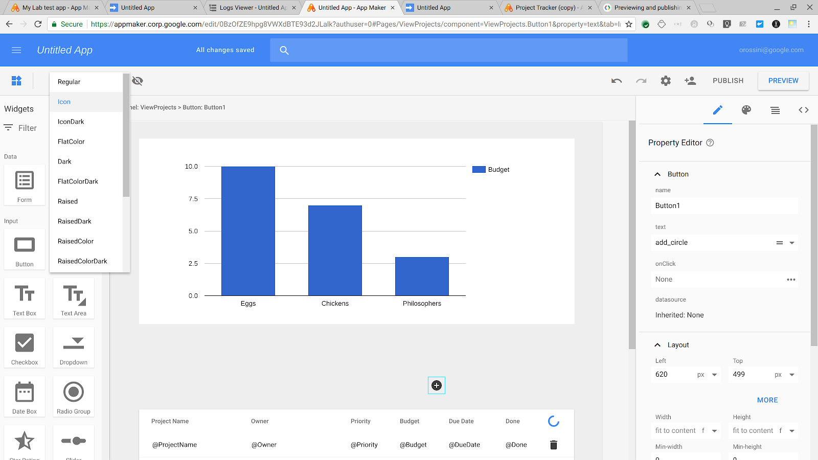818x460 pixels.
Task: Toggle the hide-elements eye icon
Action: point(137,81)
